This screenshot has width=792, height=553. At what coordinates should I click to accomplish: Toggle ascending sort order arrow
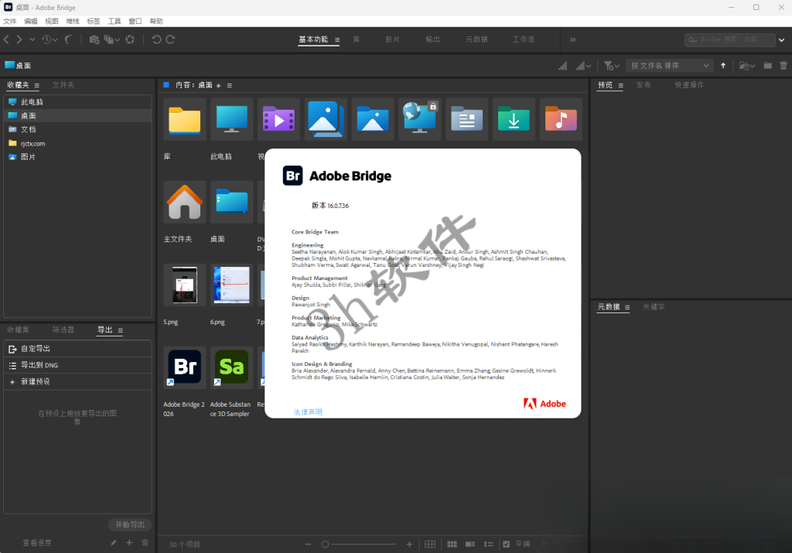[x=723, y=66]
